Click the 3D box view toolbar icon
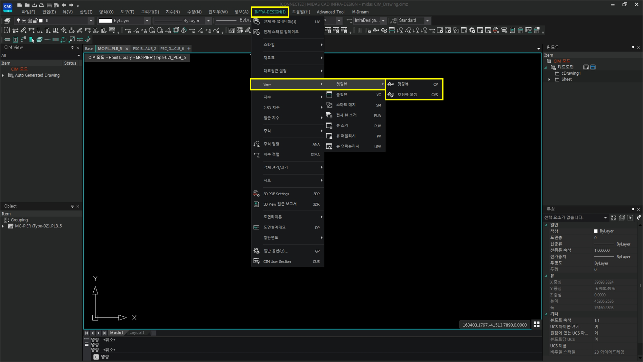Screen dimensions: 643x362 (176, 31)
